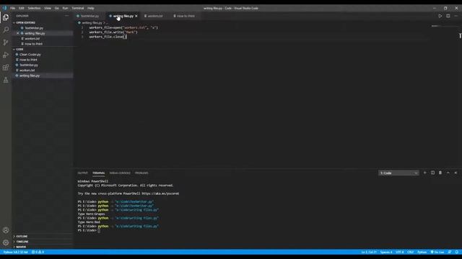Open the Extensions view
This screenshot has width=462, height=259.
[6, 67]
